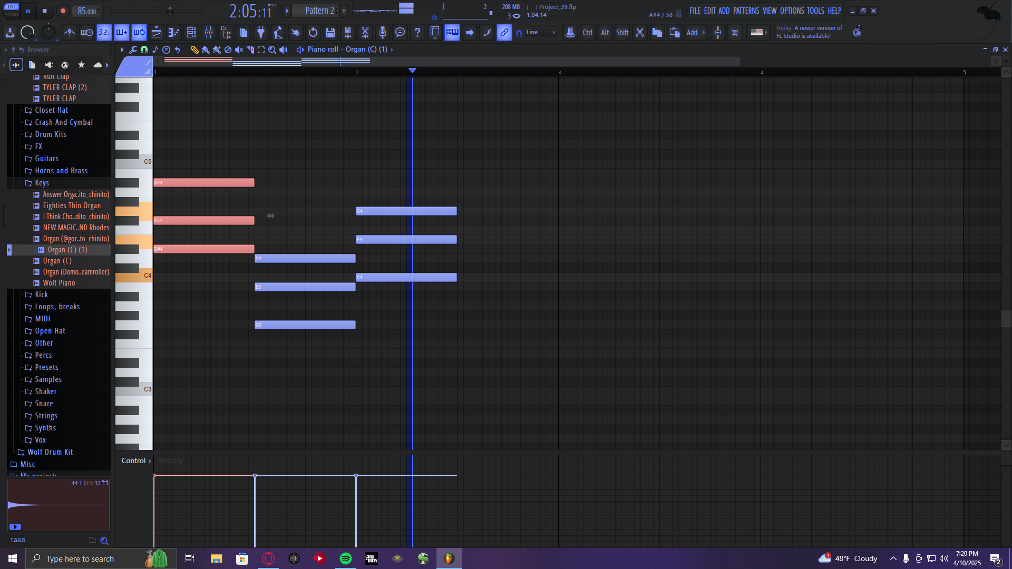The width and height of the screenshot is (1012, 569).
Task: Click the microphone recording icon
Action: click(x=382, y=33)
